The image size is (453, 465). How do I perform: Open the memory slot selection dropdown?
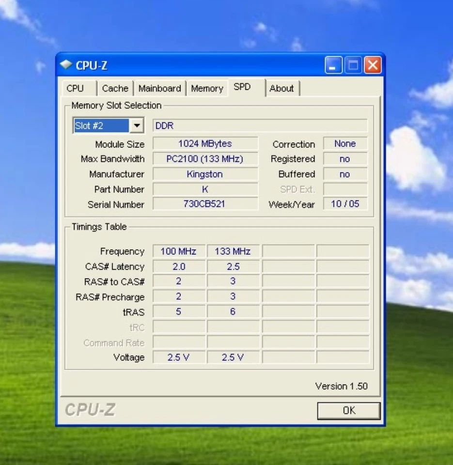click(102, 125)
